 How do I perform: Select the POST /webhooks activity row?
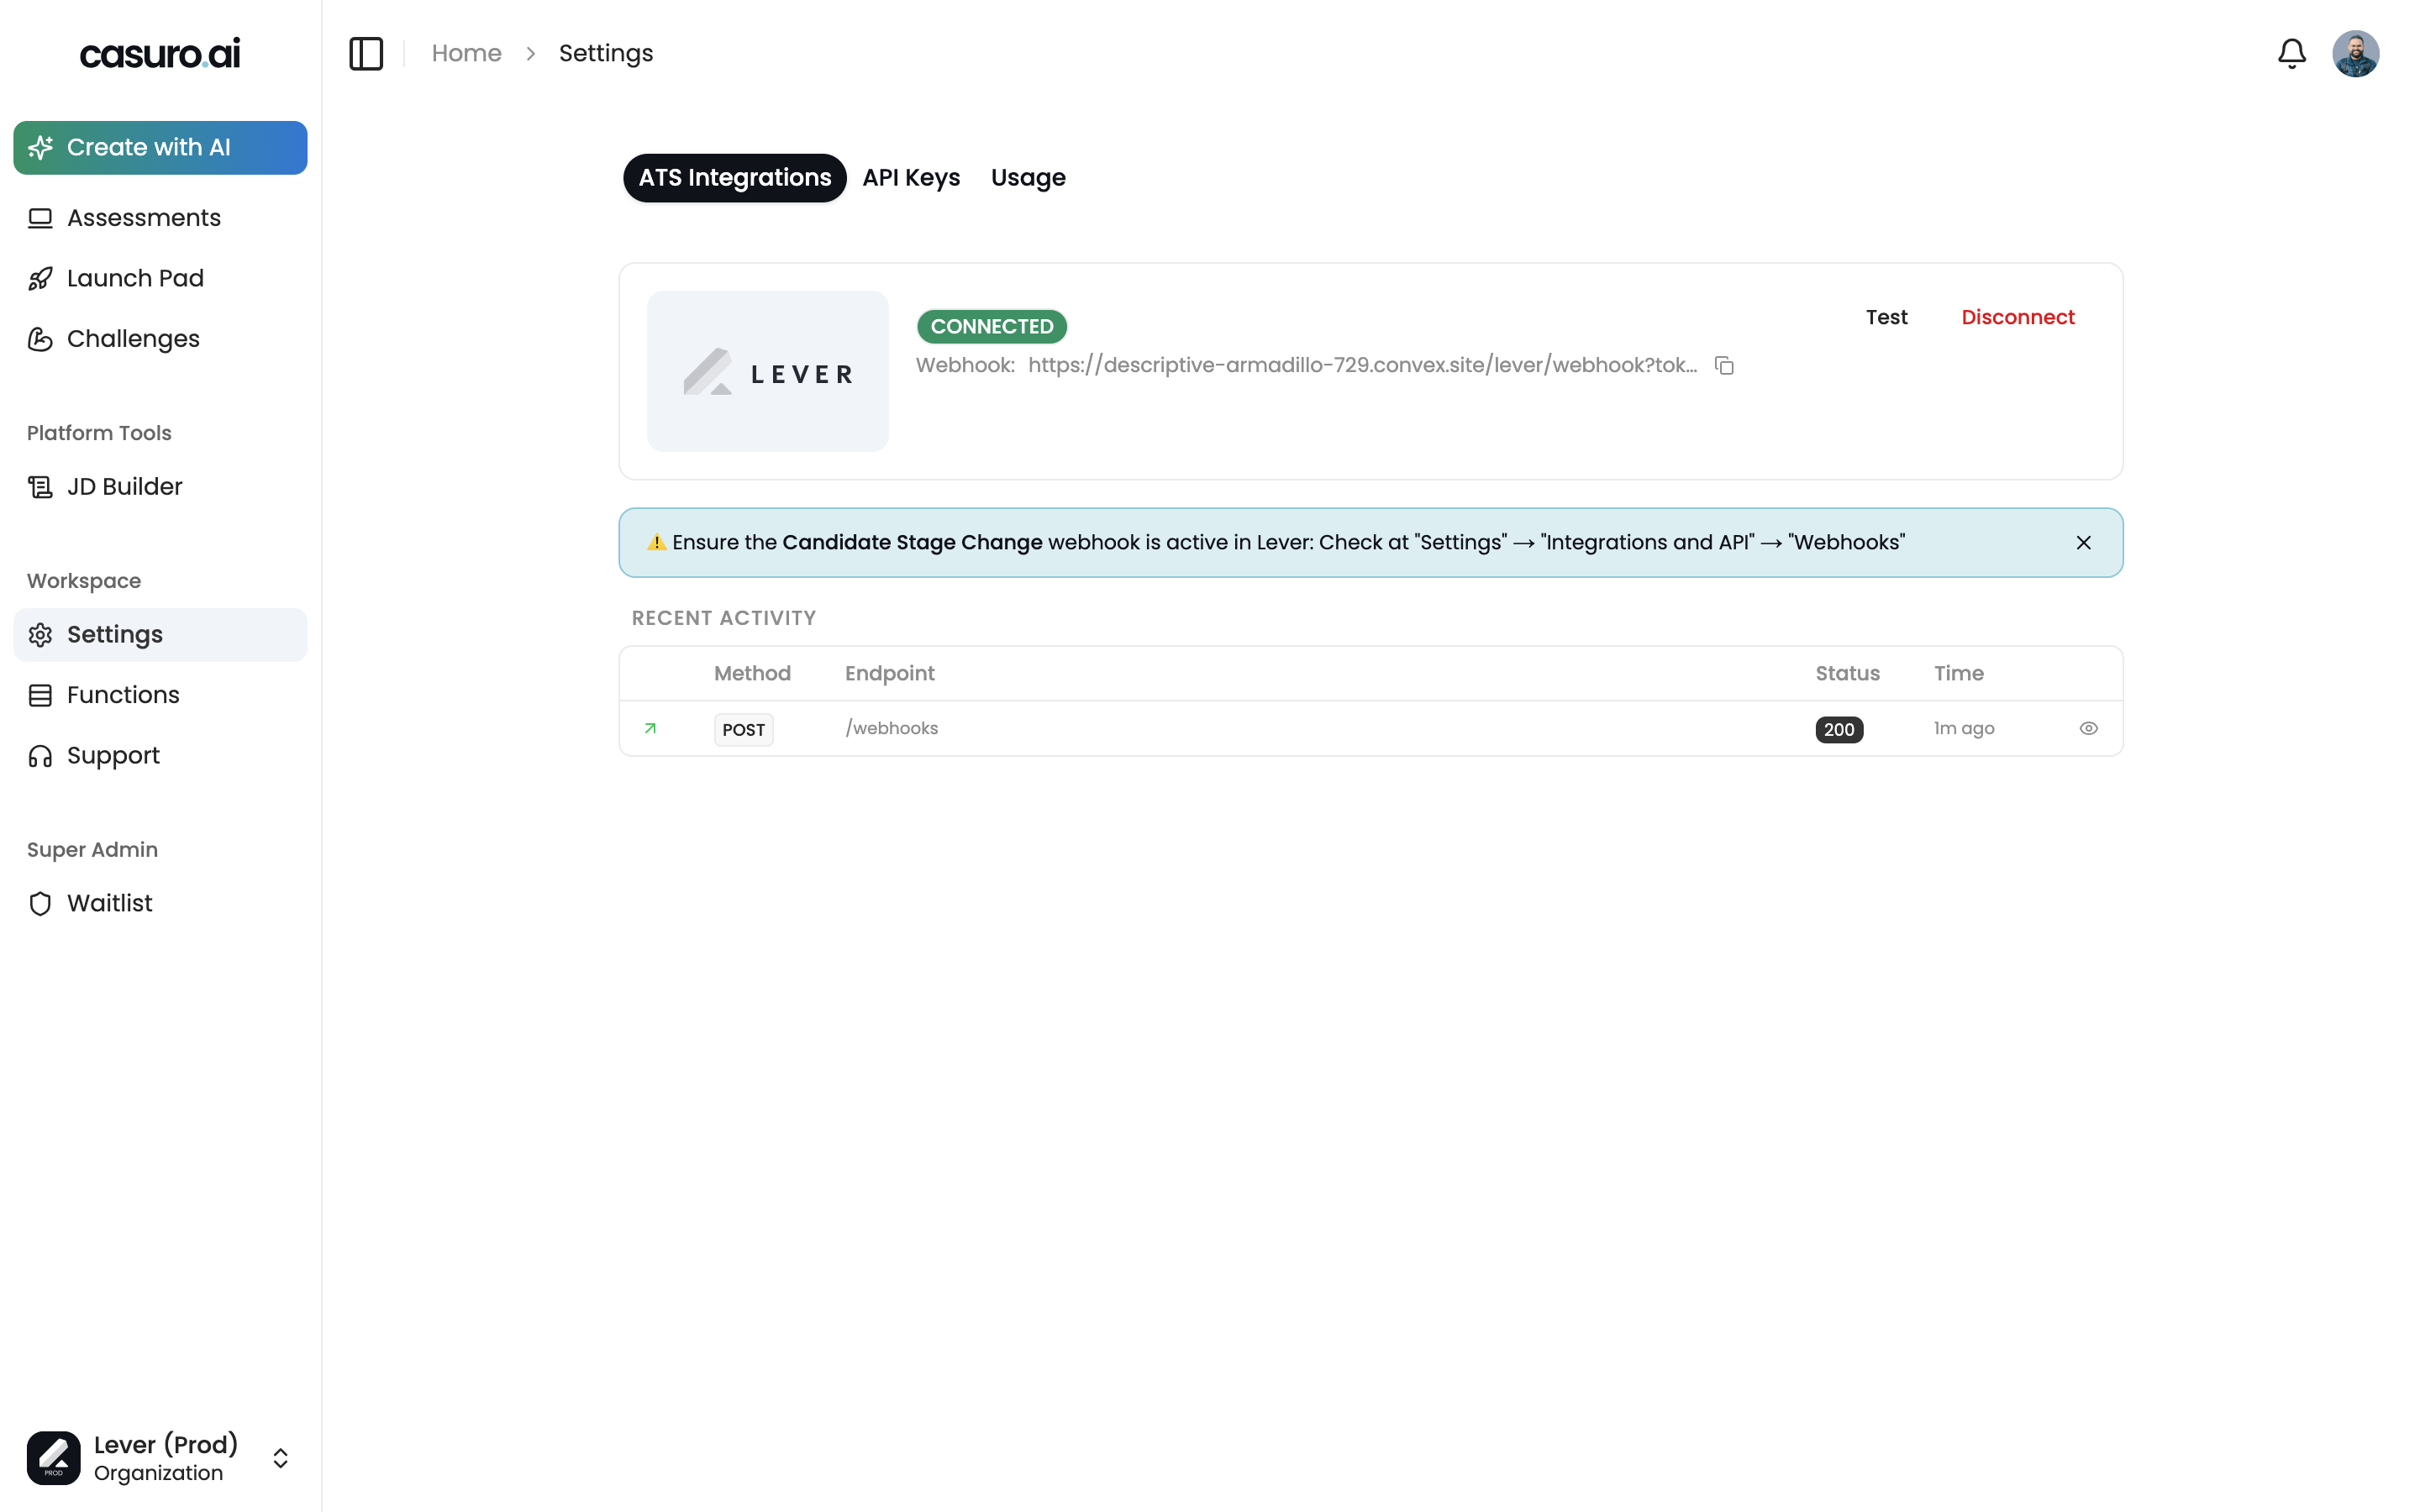click(x=1300, y=729)
